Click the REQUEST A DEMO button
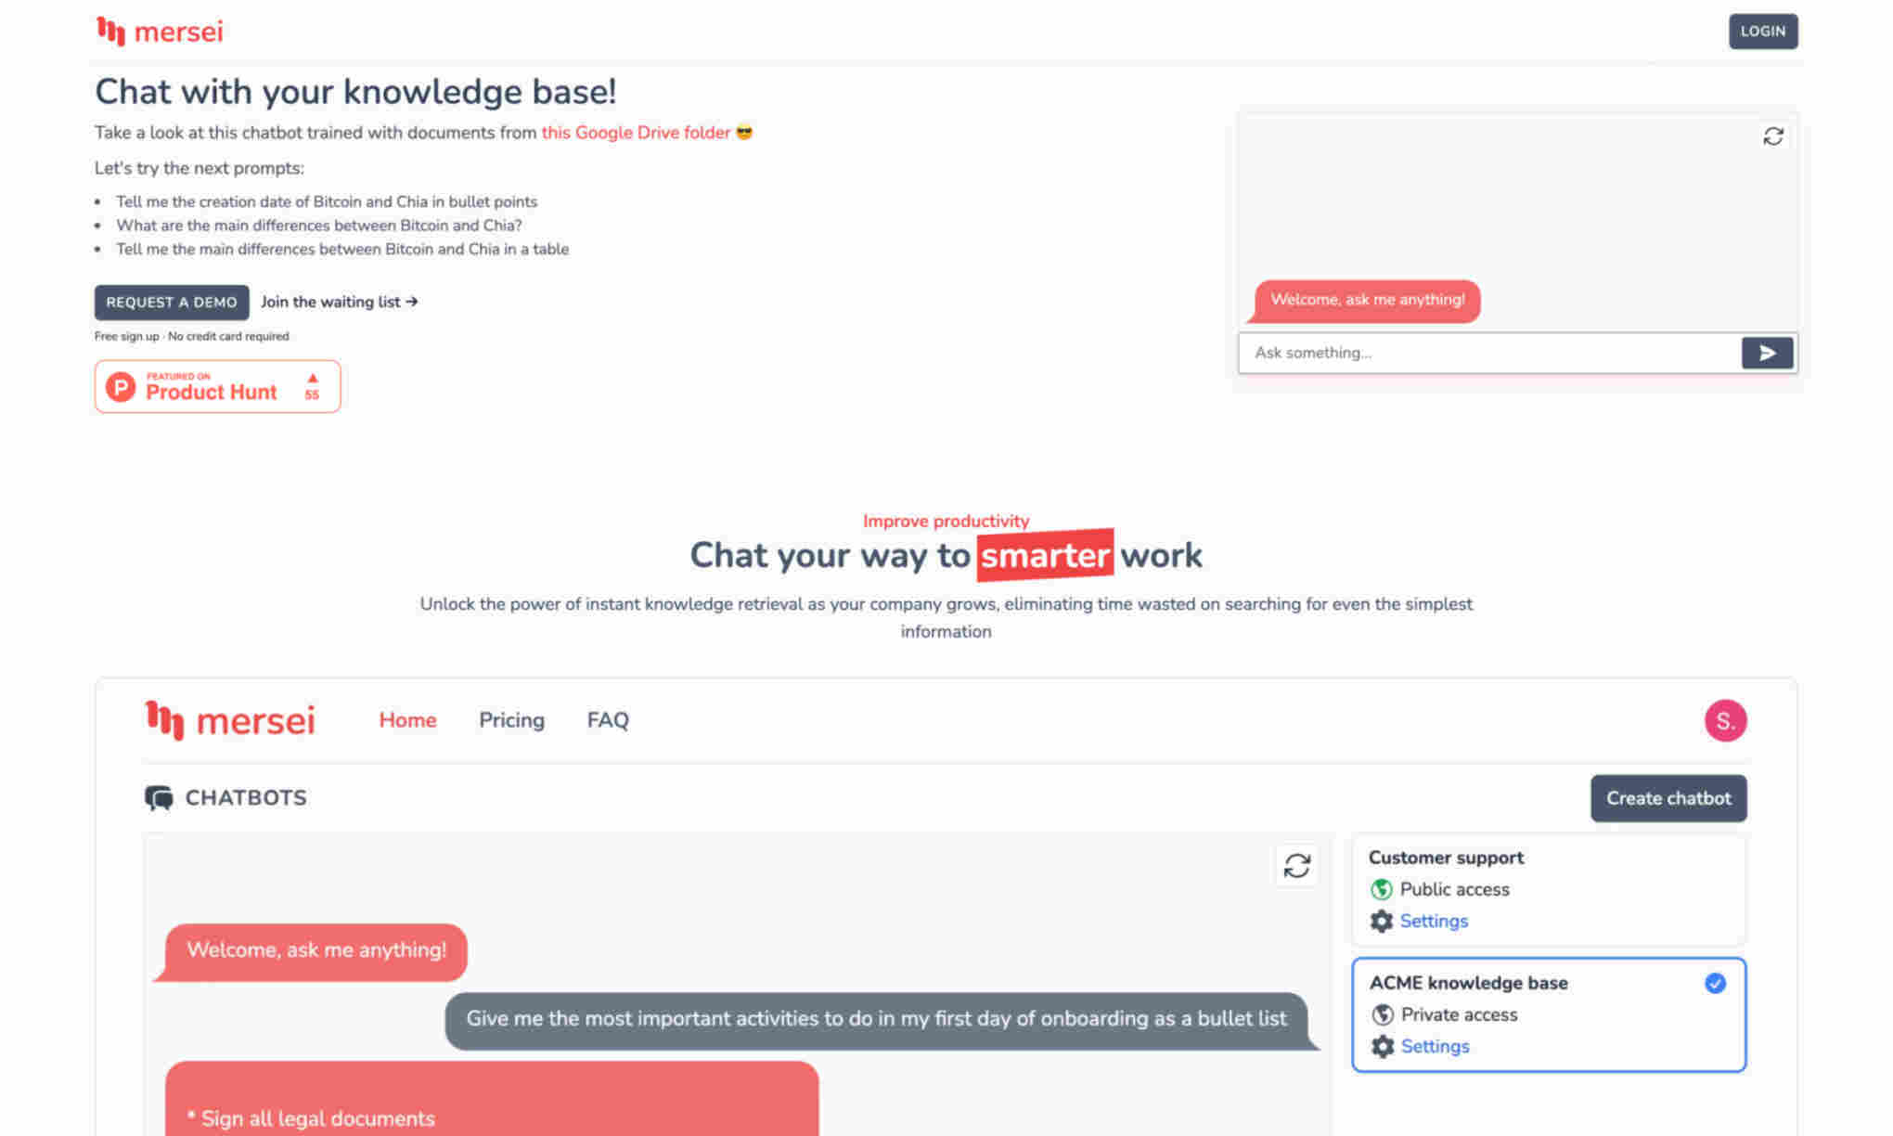The height and width of the screenshot is (1136, 1893). click(172, 302)
